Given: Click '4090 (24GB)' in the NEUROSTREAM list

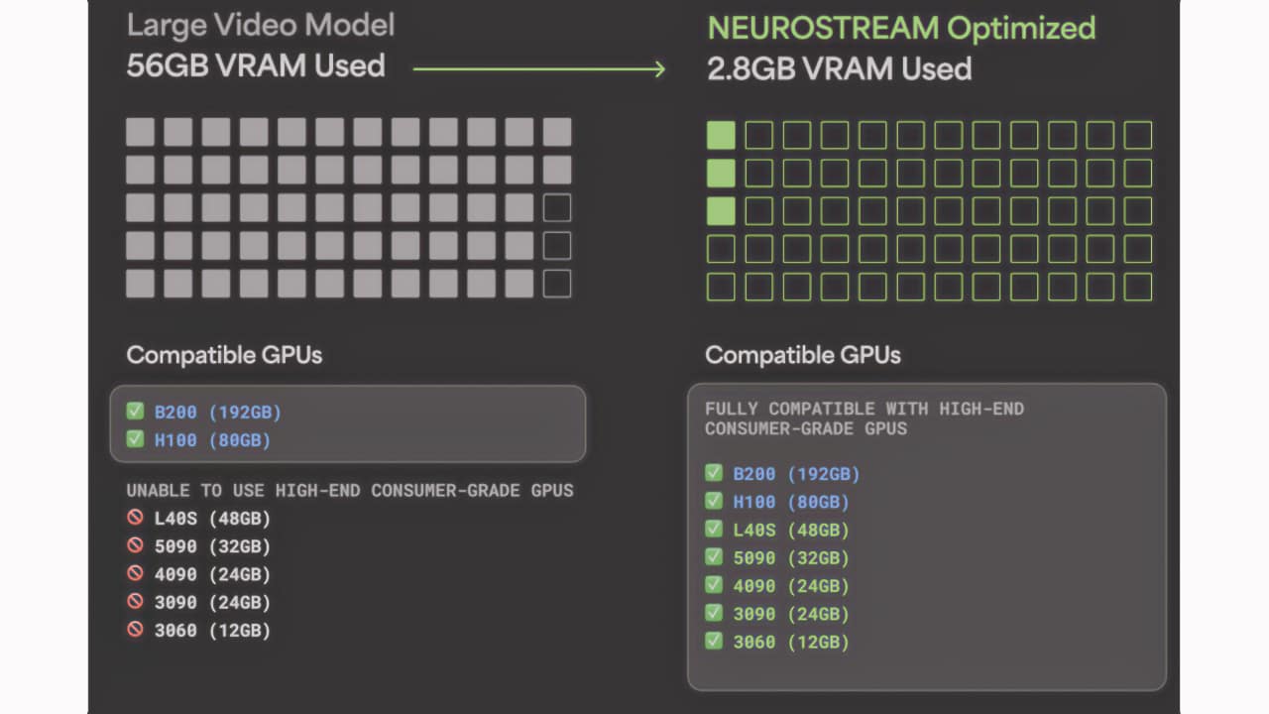Looking at the screenshot, I should 792,586.
